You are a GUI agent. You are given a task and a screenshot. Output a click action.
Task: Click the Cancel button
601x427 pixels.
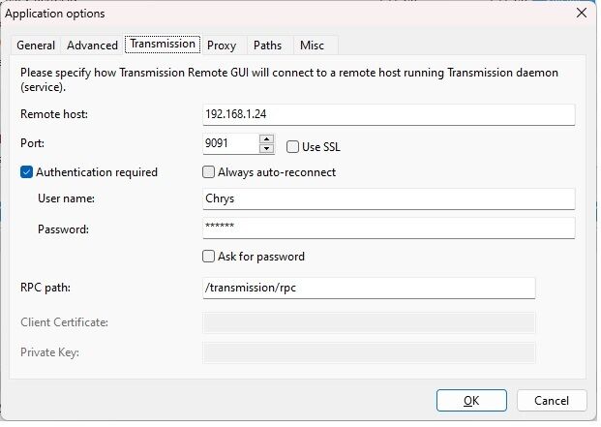pos(553,402)
